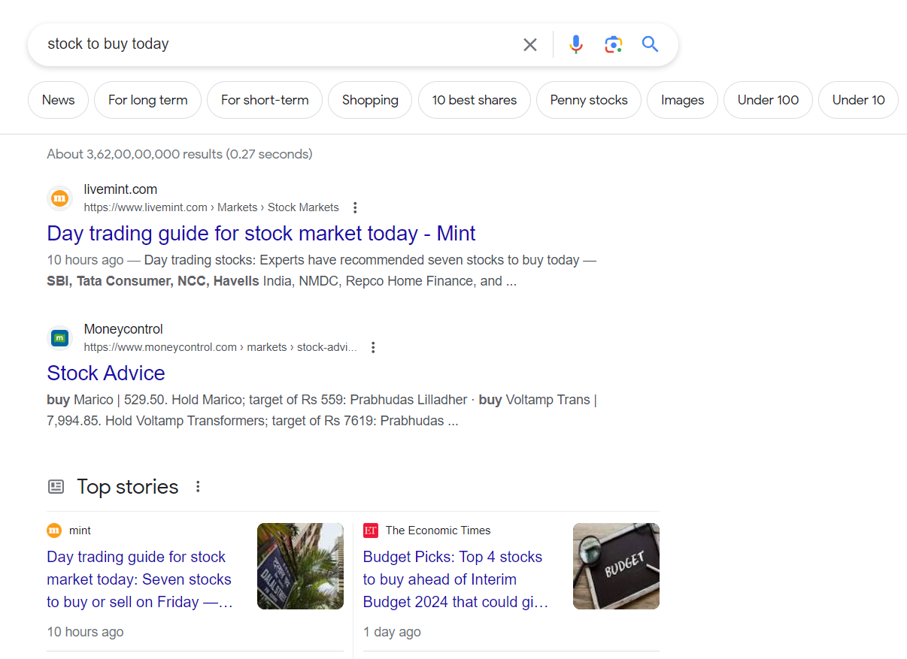Open the Stock Advice result link

pyautogui.click(x=106, y=373)
